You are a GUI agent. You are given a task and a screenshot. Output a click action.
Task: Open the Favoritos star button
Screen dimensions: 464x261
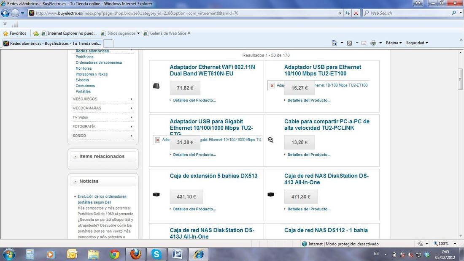tap(14, 33)
